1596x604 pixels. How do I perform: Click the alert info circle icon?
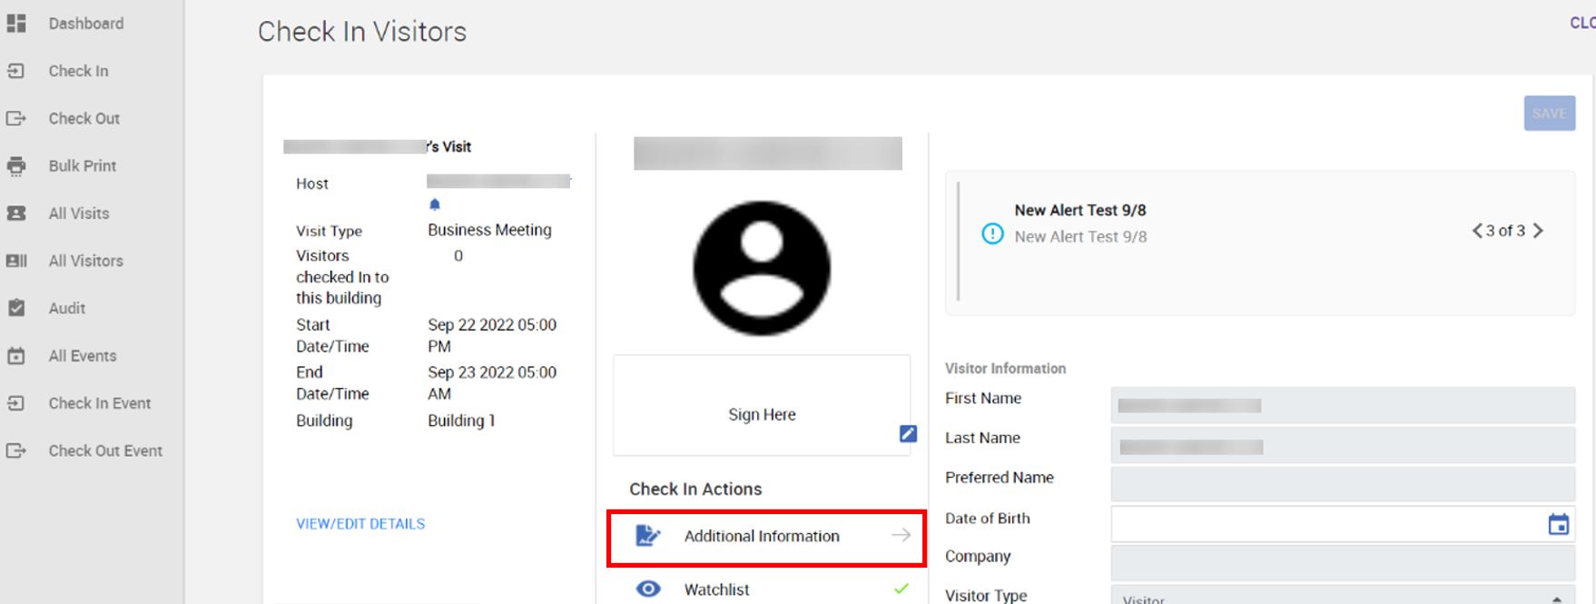click(993, 234)
